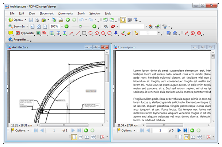Choose the Sticky Note comment tool
This screenshot has width=222, height=147.
click(11, 33)
